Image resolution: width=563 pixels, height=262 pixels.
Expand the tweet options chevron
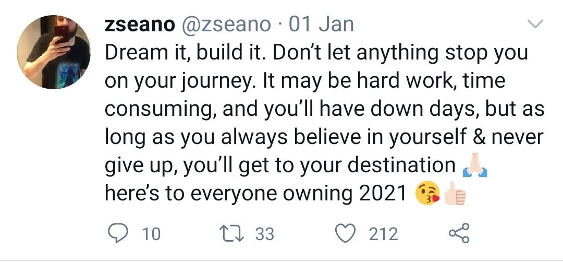(535, 24)
